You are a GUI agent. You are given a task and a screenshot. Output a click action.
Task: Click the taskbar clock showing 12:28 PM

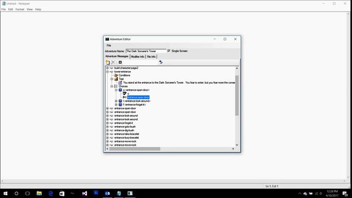332,193
